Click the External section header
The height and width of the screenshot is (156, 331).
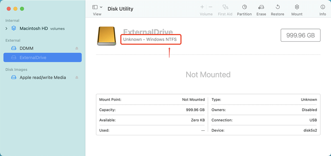coord(13,40)
